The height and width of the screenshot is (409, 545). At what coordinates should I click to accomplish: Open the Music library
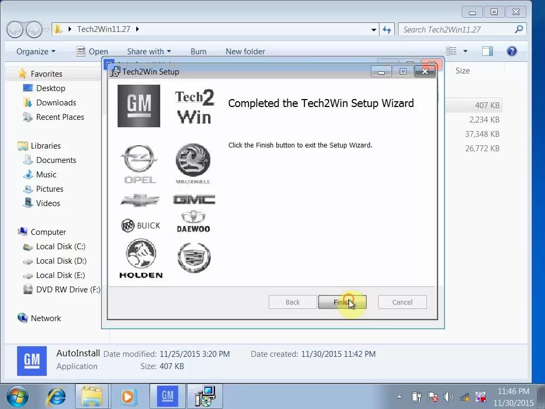click(46, 175)
